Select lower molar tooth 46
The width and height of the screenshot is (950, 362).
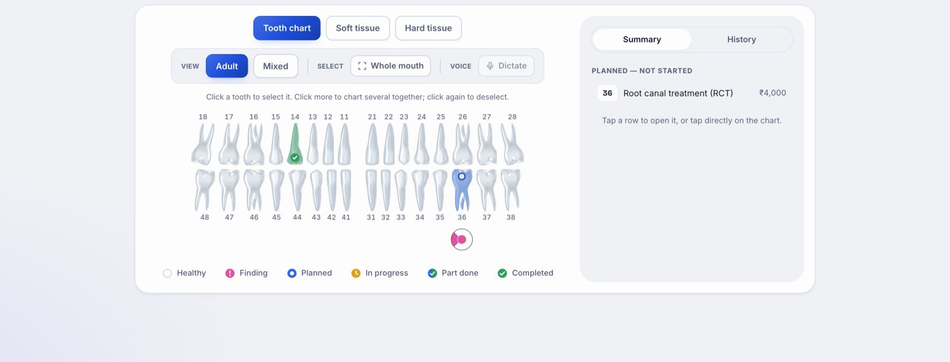pos(254,190)
